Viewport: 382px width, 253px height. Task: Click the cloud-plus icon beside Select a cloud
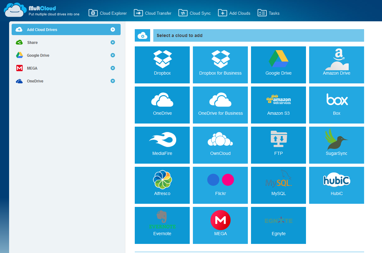[x=142, y=35]
